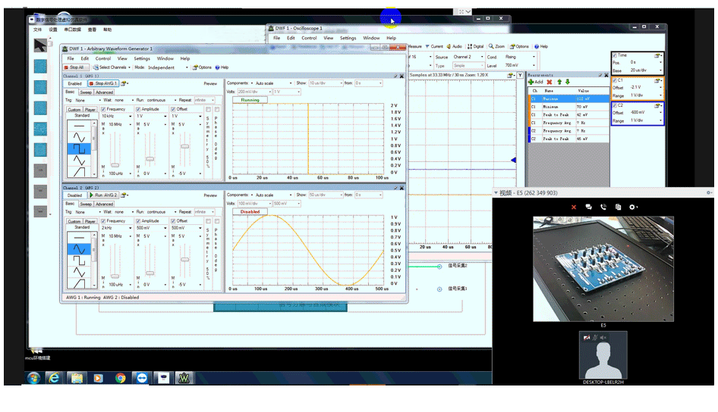718x412 pixels.
Task: Switch to Sweep tab in Channel 1
Action: tap(86, 92)
